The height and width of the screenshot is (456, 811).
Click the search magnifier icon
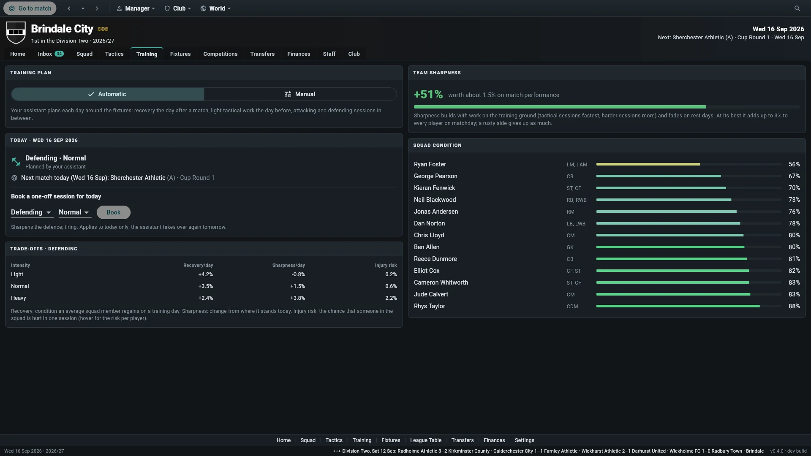click(797, 8)
